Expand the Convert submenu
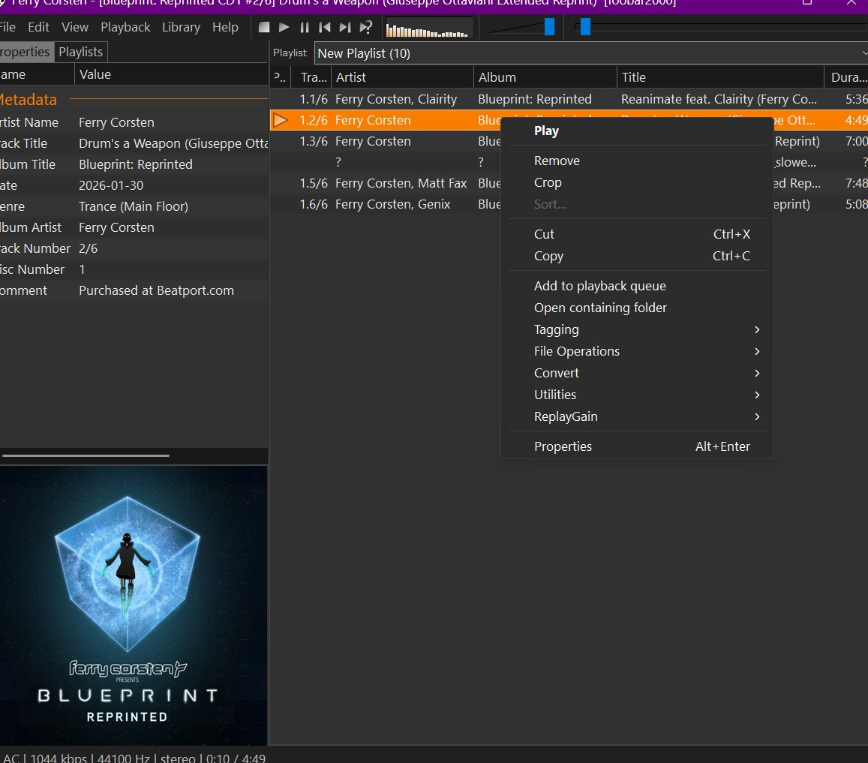 637,373
